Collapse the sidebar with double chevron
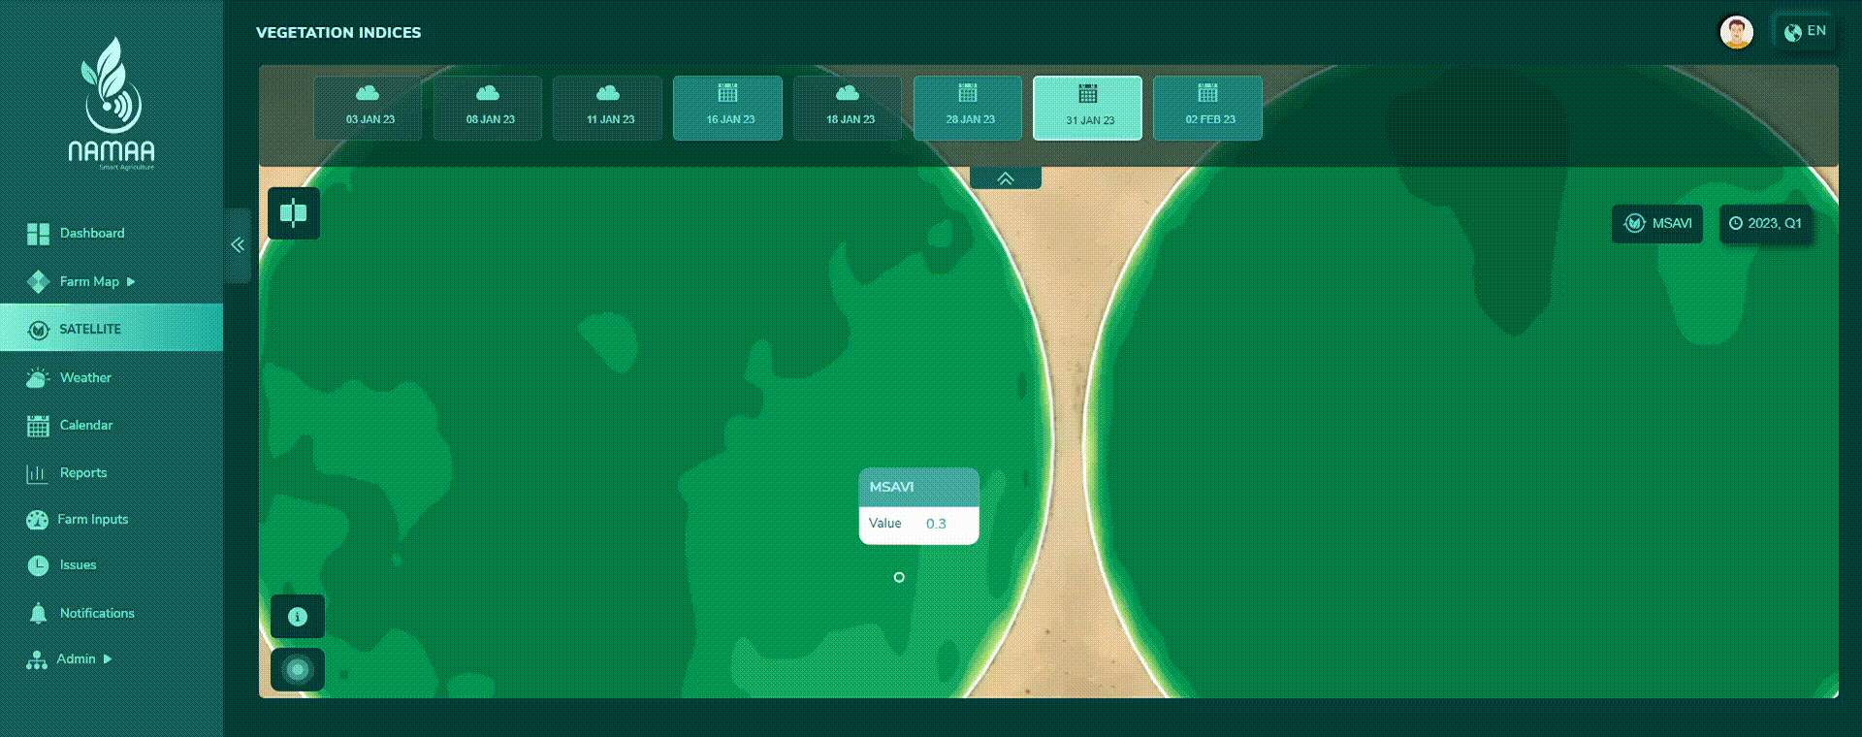Screen dimensions: 1862x737 [238, 245]
